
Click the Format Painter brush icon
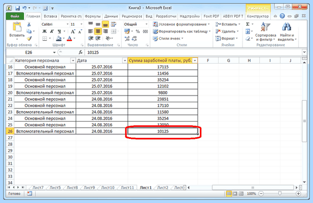pos(29,38)
